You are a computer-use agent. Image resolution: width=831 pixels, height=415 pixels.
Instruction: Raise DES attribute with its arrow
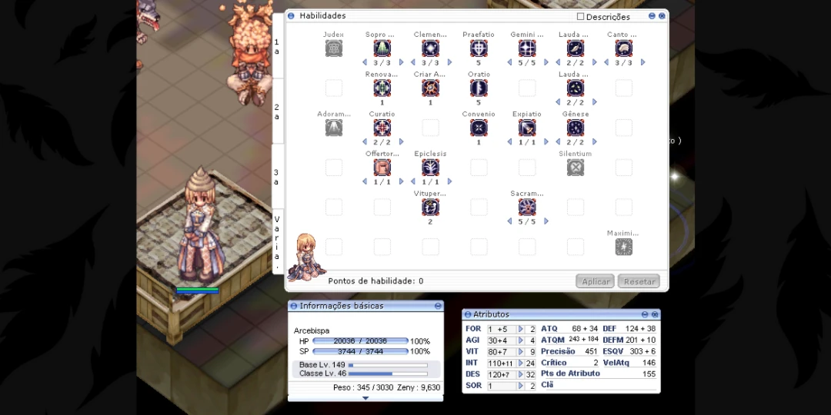pos(520,374)
